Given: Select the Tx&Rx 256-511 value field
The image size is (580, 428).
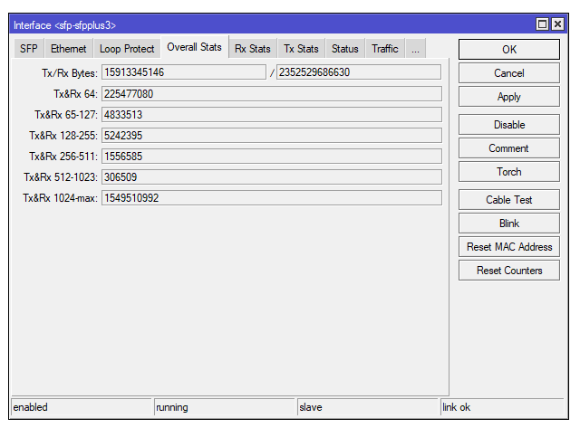Looking at the screenshot, I should click(x=272, y=157).
